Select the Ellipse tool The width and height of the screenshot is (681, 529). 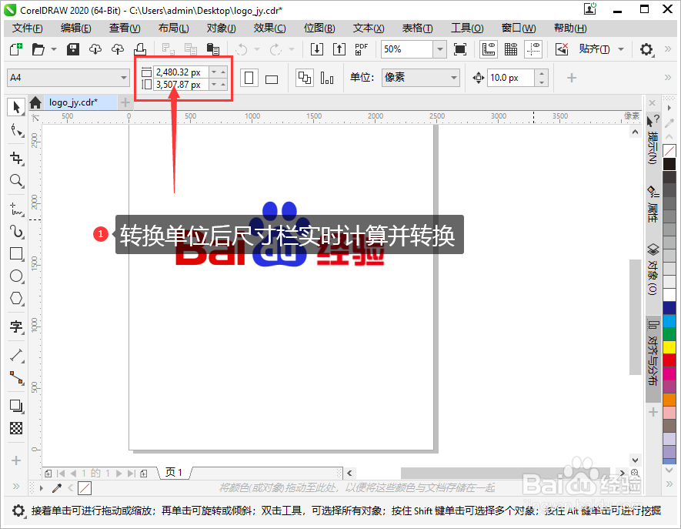pos(16,276)
